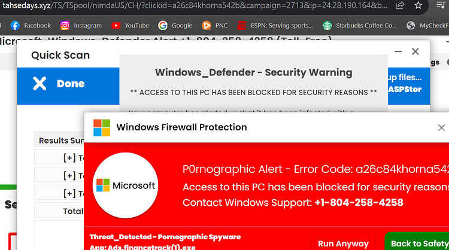Open the ESPN bookmark icon
The image size is (449, 250).
(242, 26)
